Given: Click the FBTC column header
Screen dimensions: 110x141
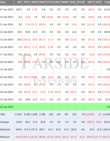Looking at the screenshot, I should click(x=26, y=2).
